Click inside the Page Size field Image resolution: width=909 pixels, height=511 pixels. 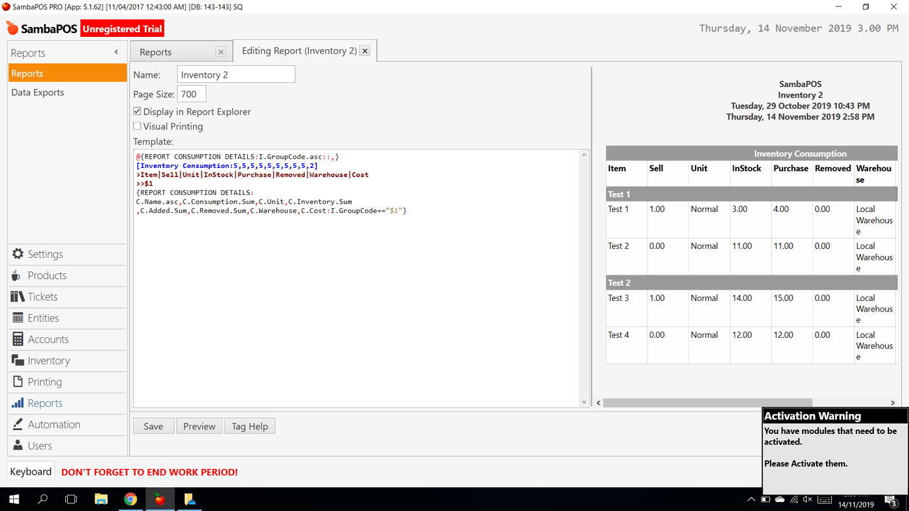(x=191, y=94)
